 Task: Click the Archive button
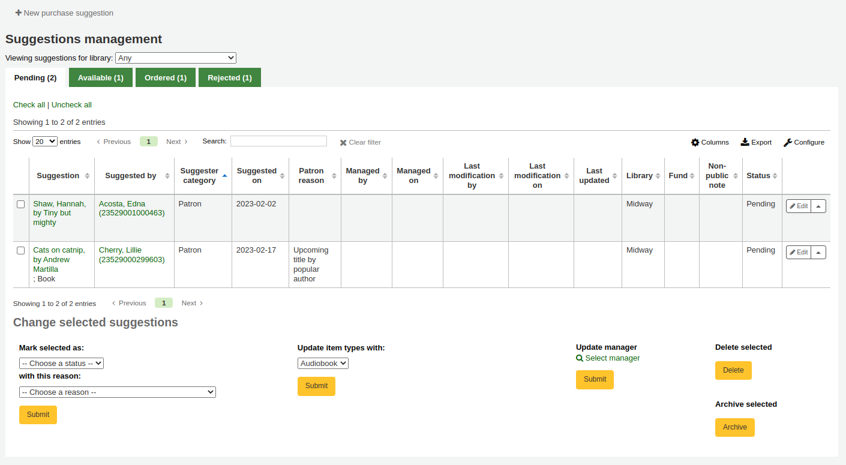tap(734, 427)
